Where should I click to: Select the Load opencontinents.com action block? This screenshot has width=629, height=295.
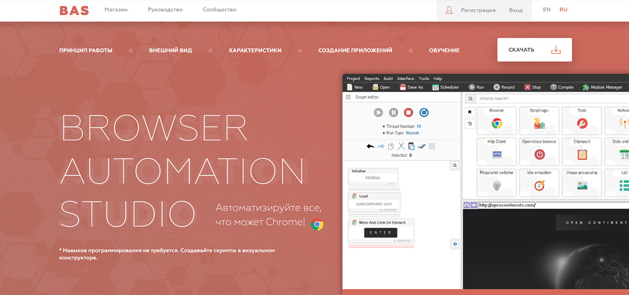[374, 203]
